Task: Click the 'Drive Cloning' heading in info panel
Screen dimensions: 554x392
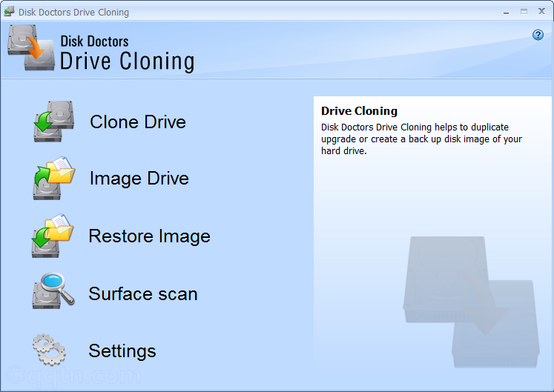Action: tap(360, 111)
